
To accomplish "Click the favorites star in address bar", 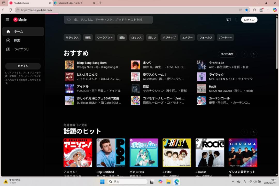I will tap(246, 10).
